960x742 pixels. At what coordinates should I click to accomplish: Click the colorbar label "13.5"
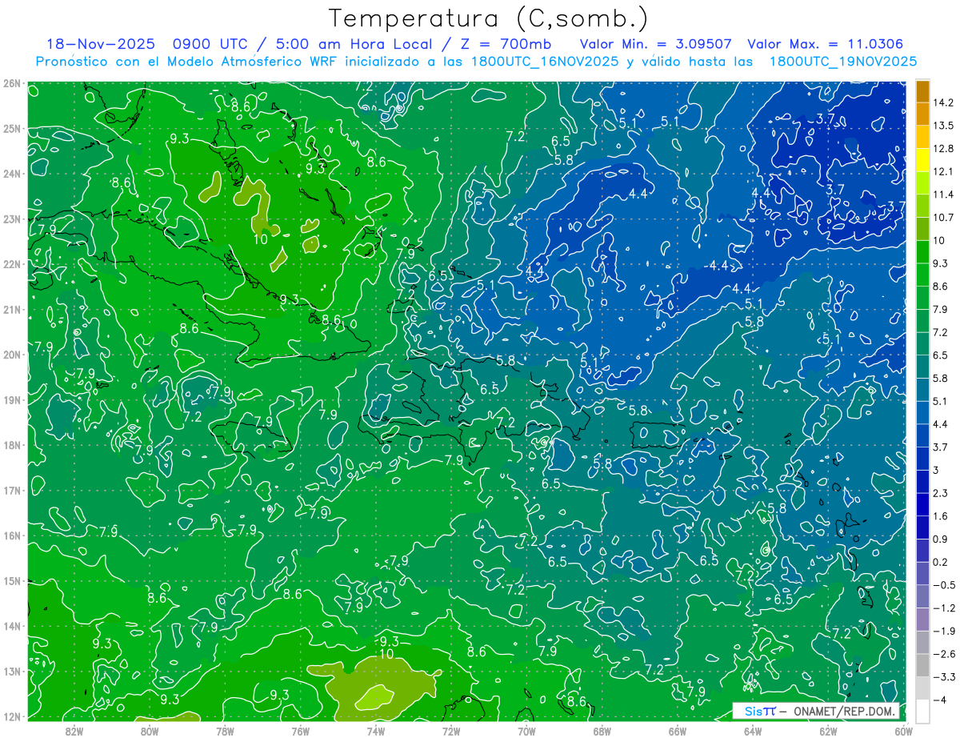click(942, 125)
